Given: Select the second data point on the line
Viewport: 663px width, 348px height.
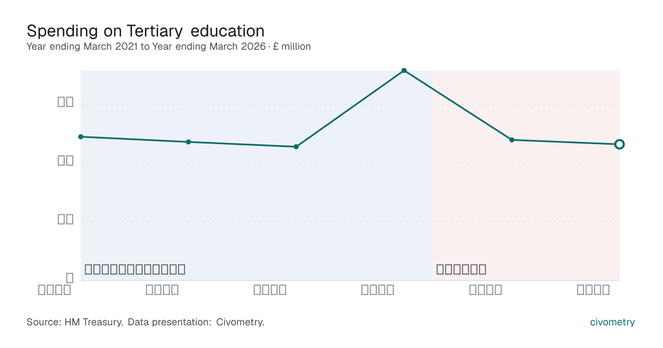Looking at the screenshot, I should click(x=188, y=142).
